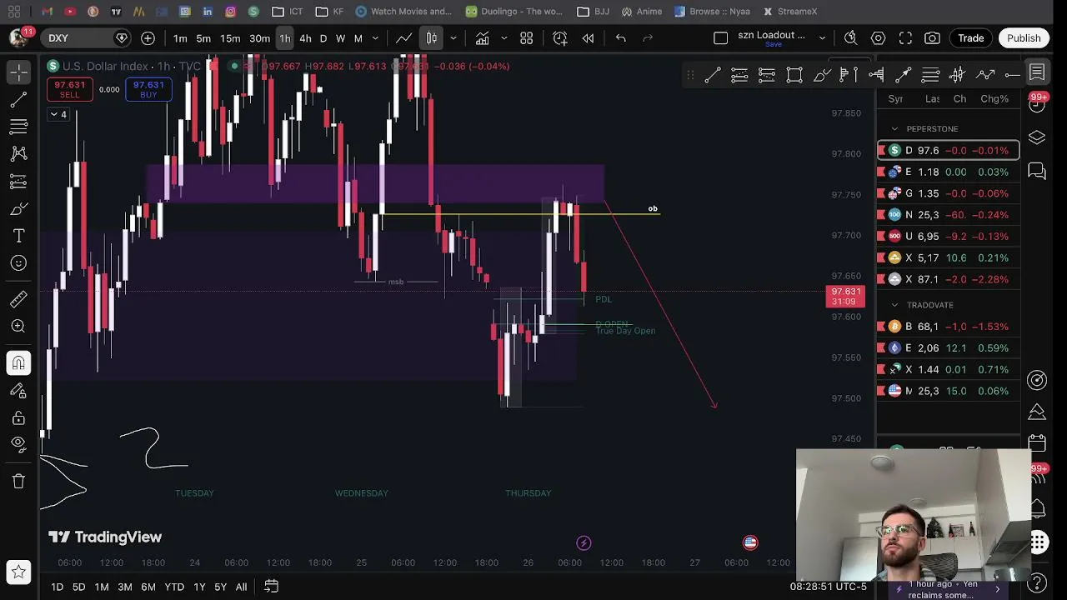
Task: Open quick search magnifier
Action: tap(850, 38)
